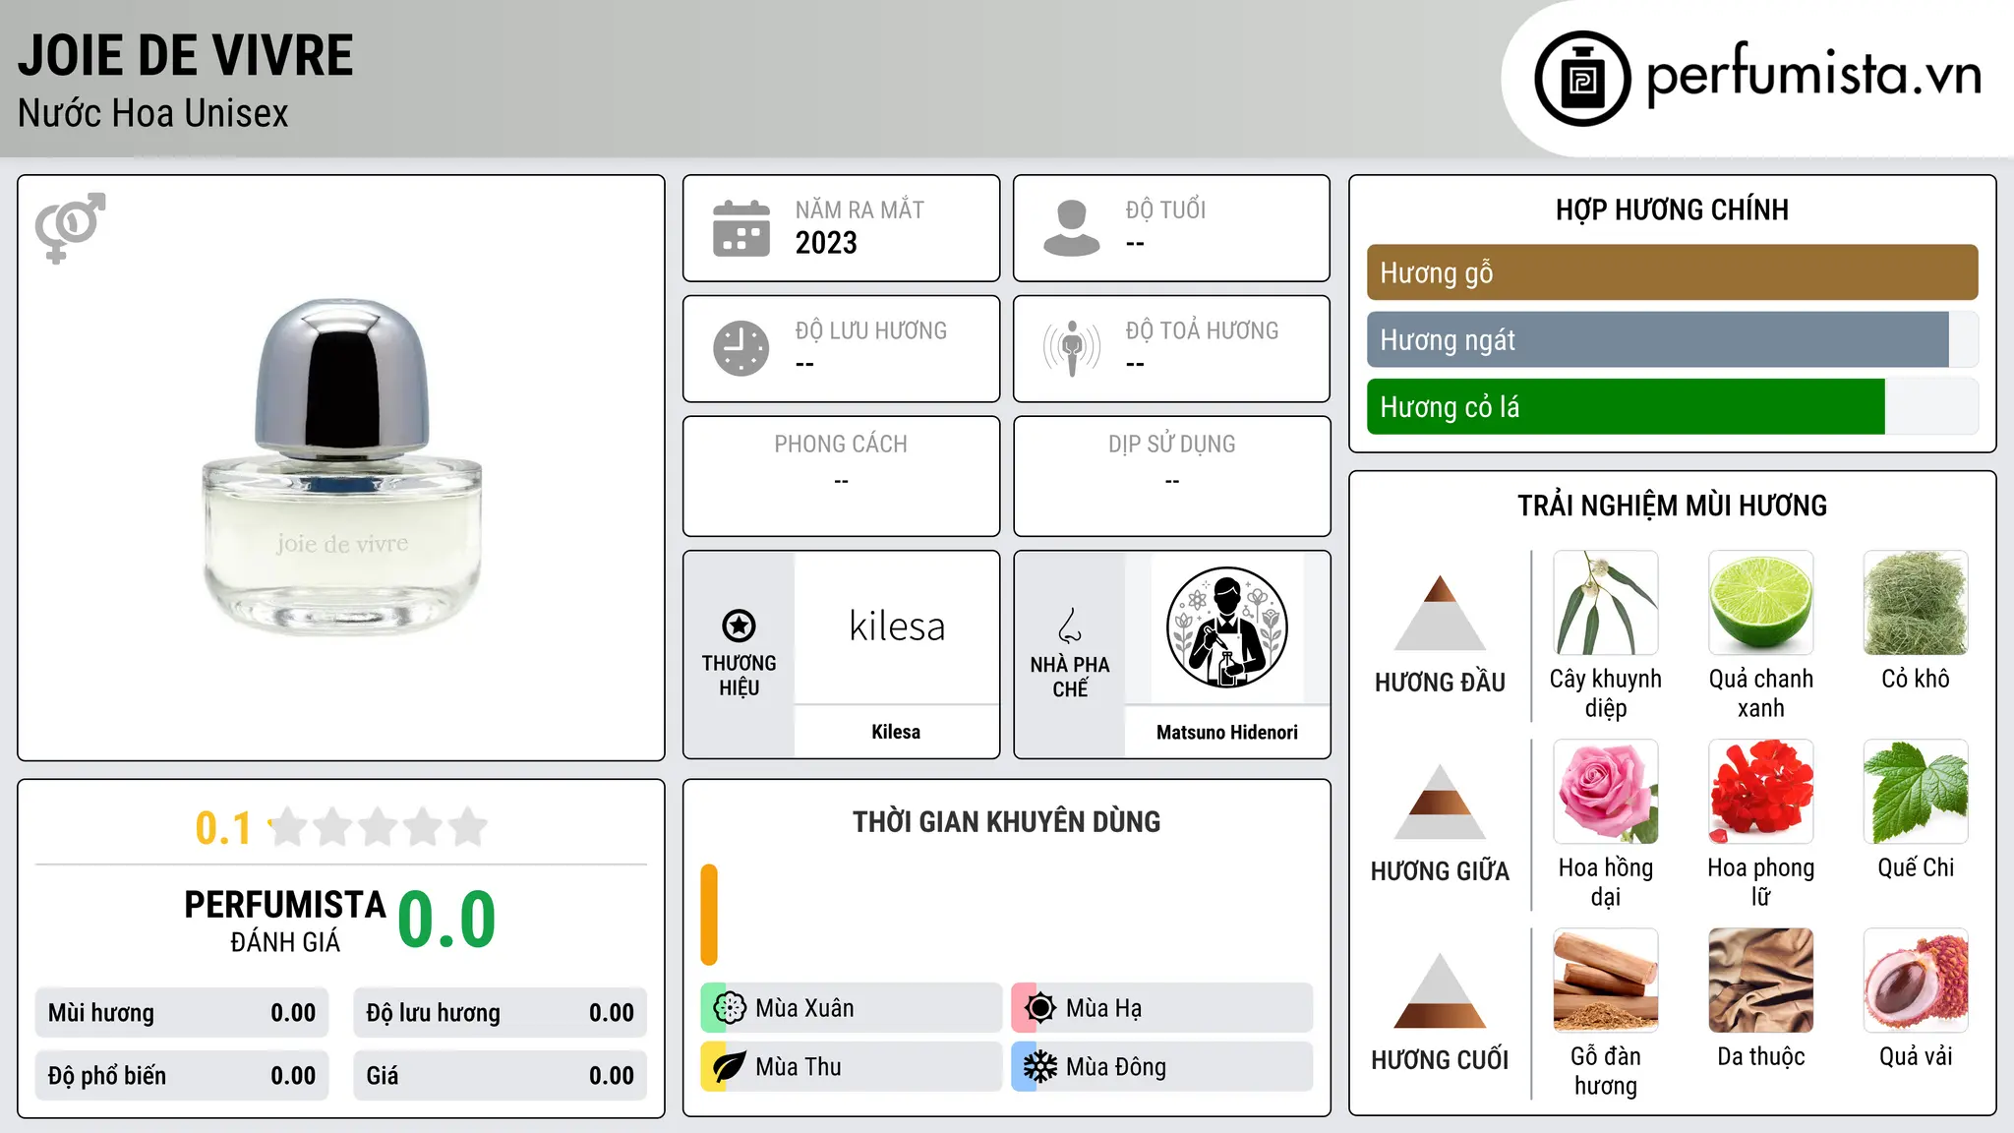Select the eucalyptus note image
This screenshot has height=1133, width=2014.
click(x=1606, y=603)
